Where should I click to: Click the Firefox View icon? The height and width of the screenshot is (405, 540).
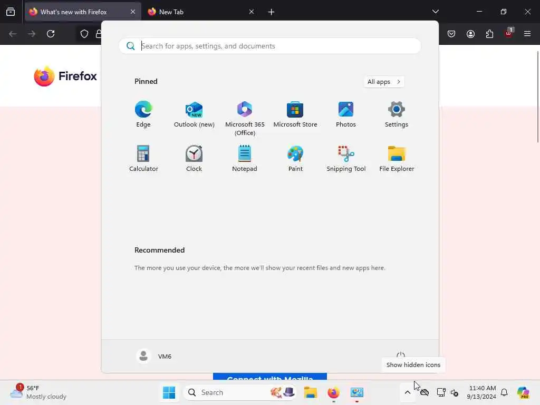11,12
